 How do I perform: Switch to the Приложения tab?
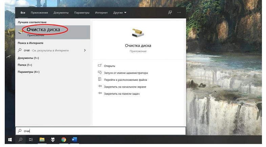(39, 13)
